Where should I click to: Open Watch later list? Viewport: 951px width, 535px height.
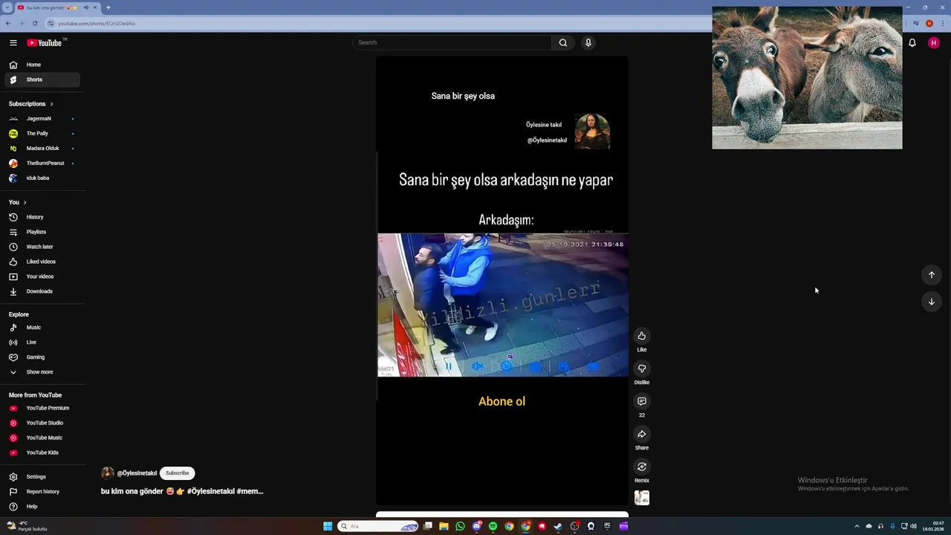pyautogui.click(x=42, y=247)
